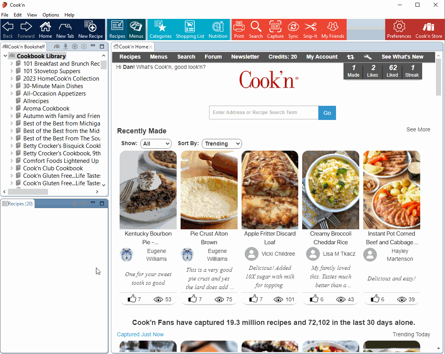Open the Kentucky Bourbon Pie thumbnail
This screenshot has height=354, width=445.
pyautogui.click(x=148, y=190)
